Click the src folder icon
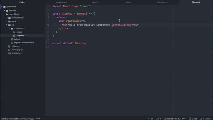The height and width of the screenshot is (120, 213). [9, 25]
